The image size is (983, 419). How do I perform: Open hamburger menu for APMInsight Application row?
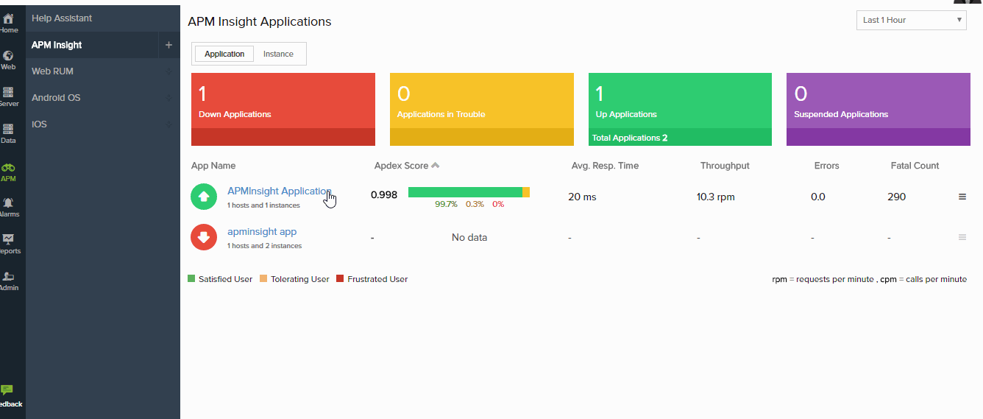tap(962, 197)
